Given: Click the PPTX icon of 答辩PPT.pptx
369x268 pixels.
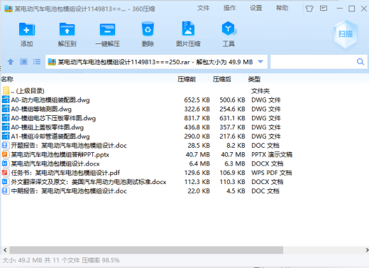Looking at the screenshot, I should (x=5, y=154).
